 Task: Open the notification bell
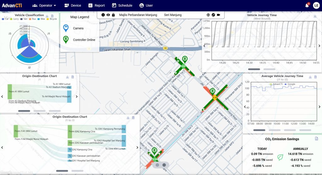[x=307, y=5]
